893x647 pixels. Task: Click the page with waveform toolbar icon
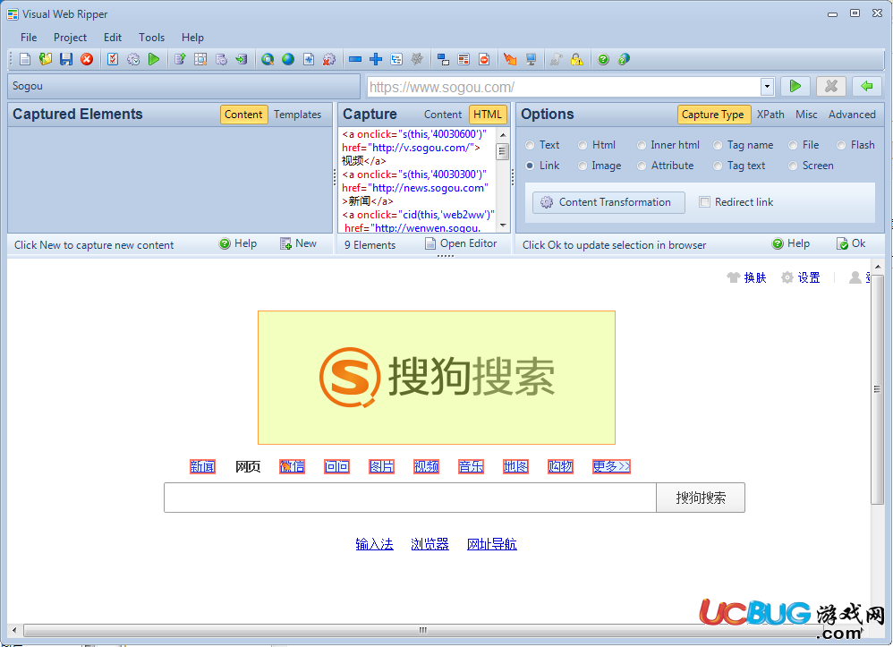309,59
